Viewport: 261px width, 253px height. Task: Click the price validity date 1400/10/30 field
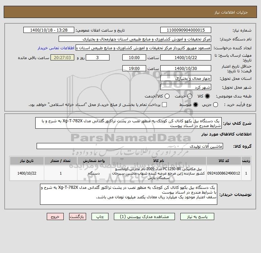point(186,68)
